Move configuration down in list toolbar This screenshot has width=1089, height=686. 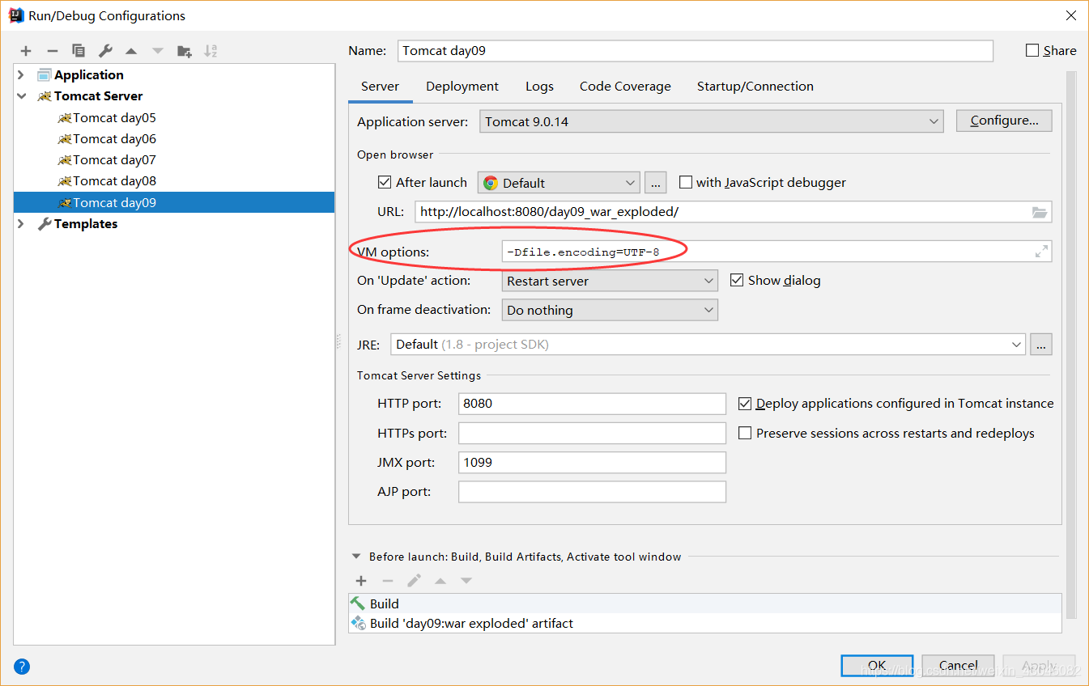(158, 51)
